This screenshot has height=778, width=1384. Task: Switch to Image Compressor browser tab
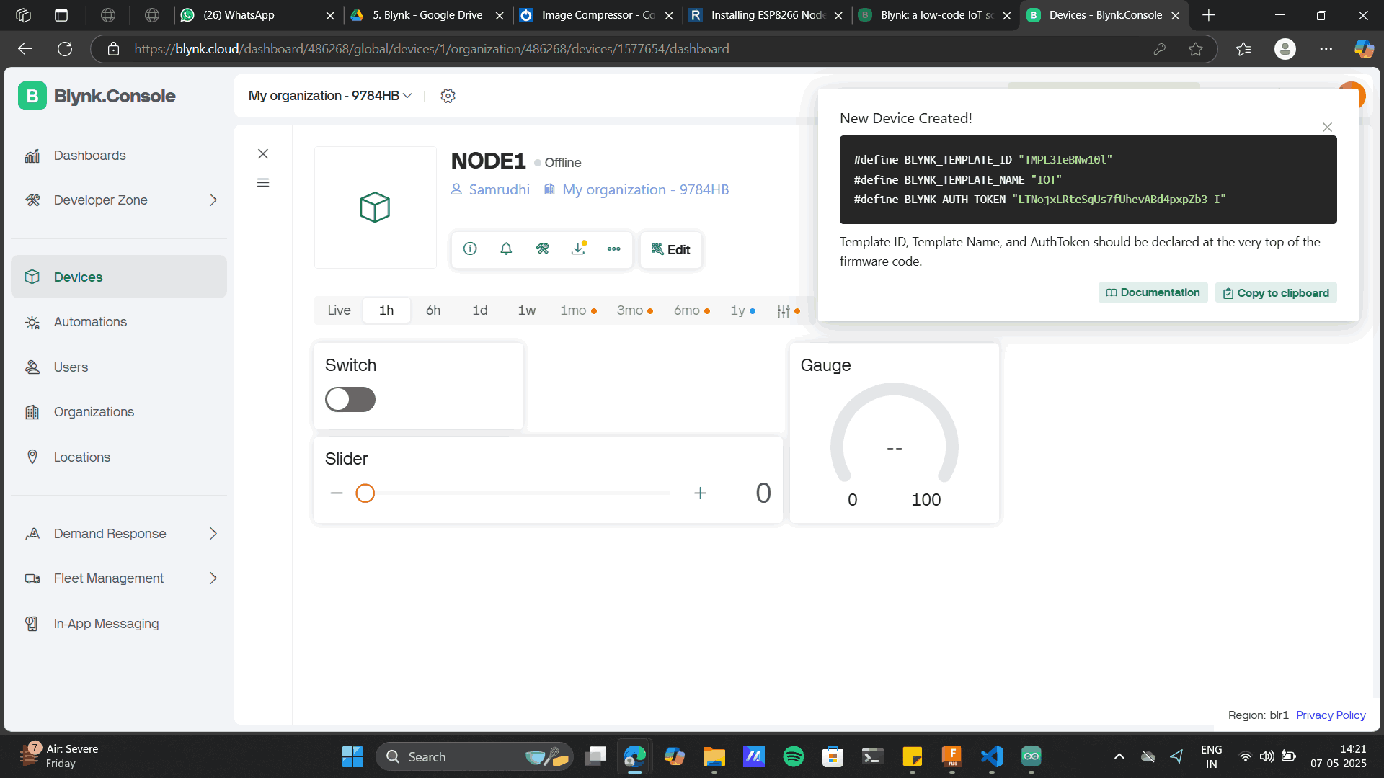pos(597,15)
